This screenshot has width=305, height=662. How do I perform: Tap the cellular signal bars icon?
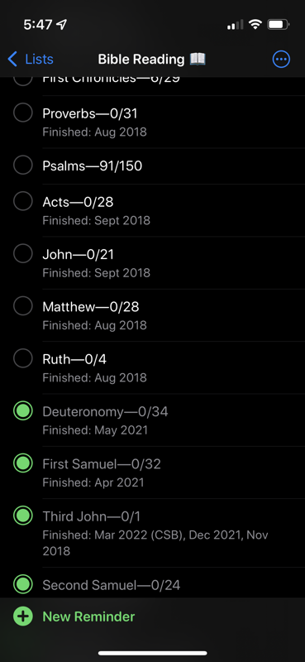tap(235, 25)
